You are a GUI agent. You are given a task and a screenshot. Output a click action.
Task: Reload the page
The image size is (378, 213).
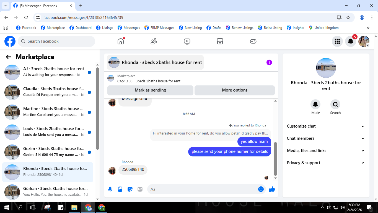[x=26, y=17]
